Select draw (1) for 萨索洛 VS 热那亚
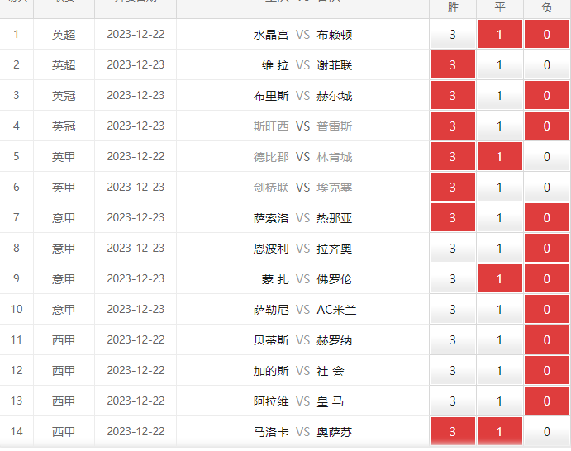The width and height of the screenshot is (571, 451). (x=500, y=218)
